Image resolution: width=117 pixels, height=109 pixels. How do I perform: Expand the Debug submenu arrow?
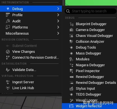[x=58, y=9]
